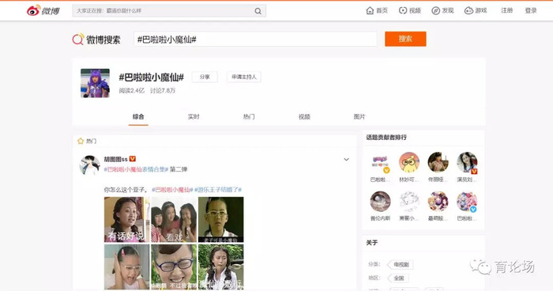Screen dimensions: 553x291
Task: Open the 游戏 games icon
Action: pyautogui.click(x=468, y=10)
